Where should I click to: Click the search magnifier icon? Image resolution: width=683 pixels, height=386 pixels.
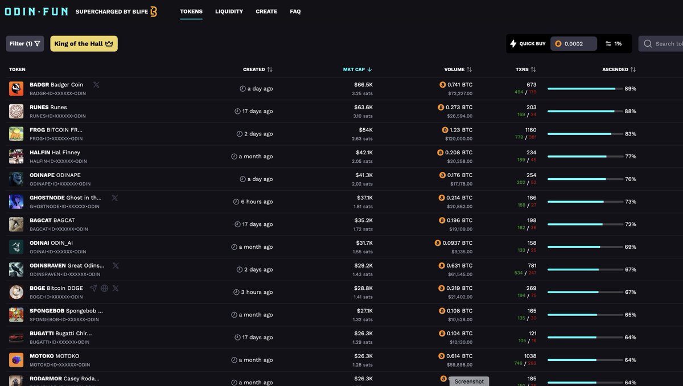[648, 44]
